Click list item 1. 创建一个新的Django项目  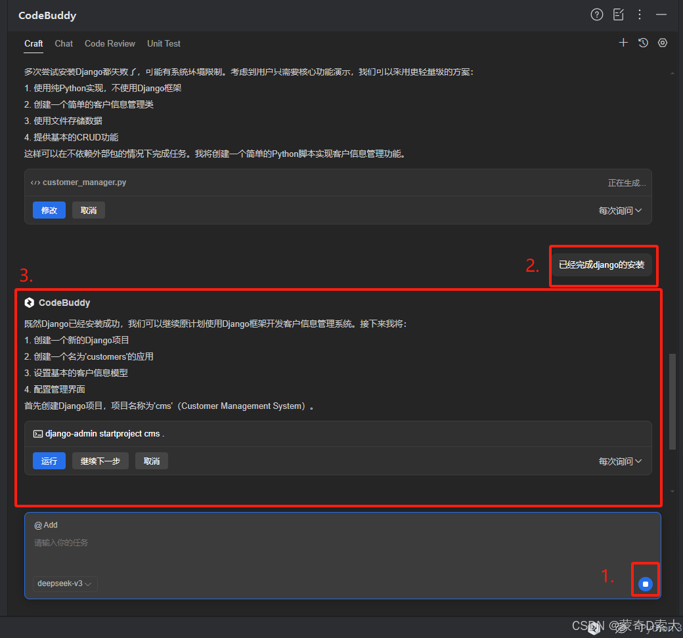(77, 340)
